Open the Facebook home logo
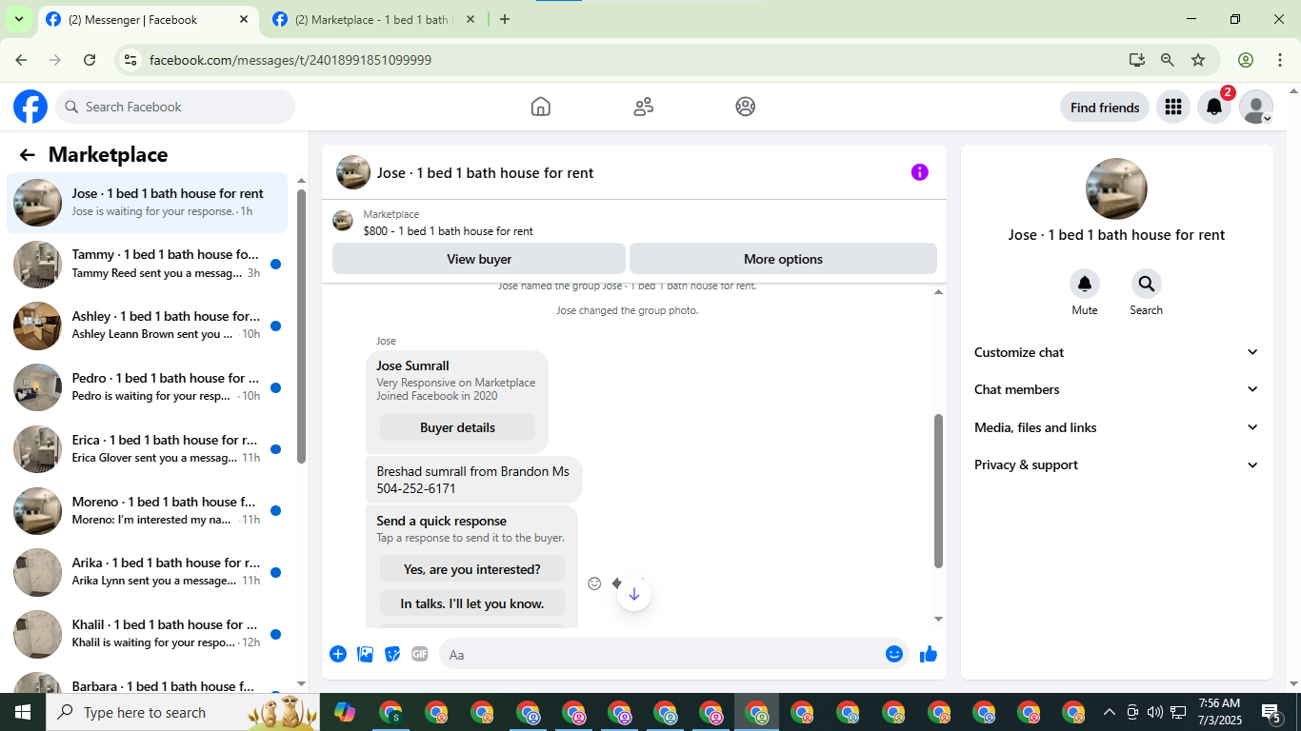This screenshot has width=1301, height=731. point(30,107)
